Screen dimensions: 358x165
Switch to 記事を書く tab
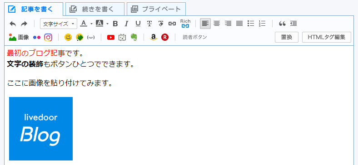click(34, 9)
